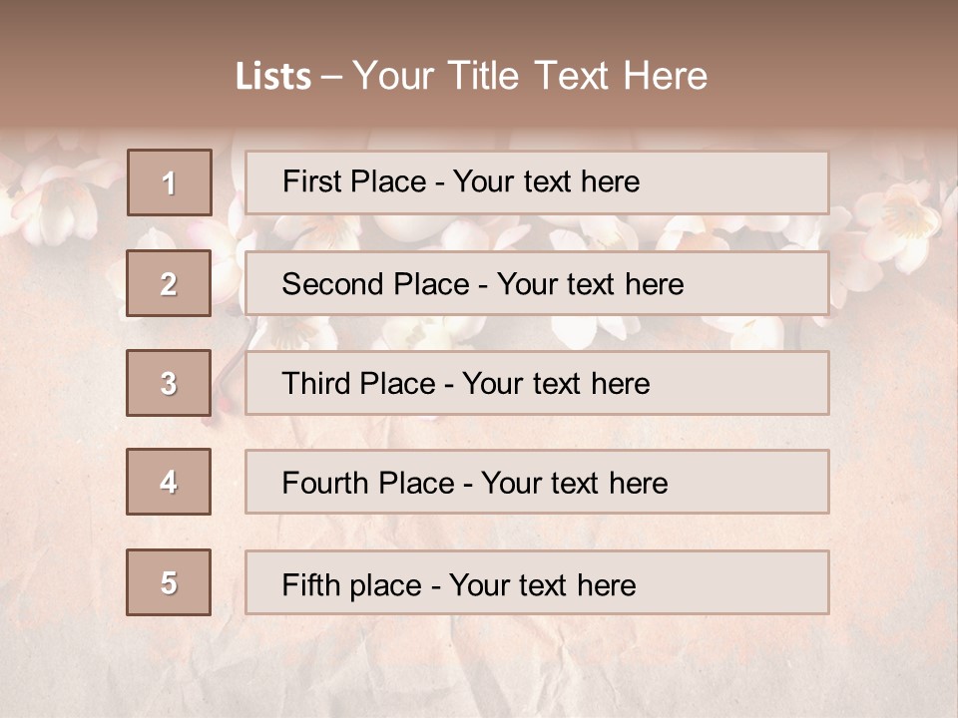Select the number 4 square
The height and width of the screenshot is (718, 958).
tap(169, 482)
